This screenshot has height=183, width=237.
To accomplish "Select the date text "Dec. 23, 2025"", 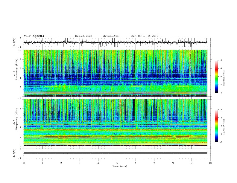I will pyautogui.click(x=83, y=36).
